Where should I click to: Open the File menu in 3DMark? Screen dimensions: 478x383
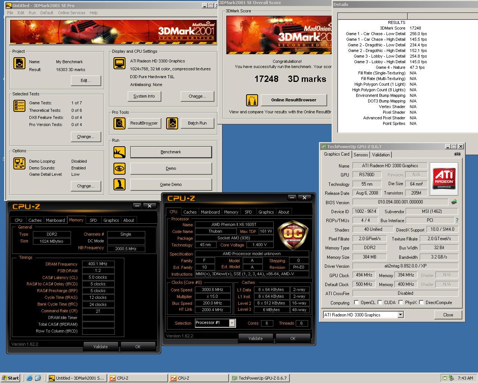pos(10,13)
